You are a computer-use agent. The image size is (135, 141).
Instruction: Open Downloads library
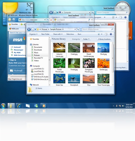38,50
